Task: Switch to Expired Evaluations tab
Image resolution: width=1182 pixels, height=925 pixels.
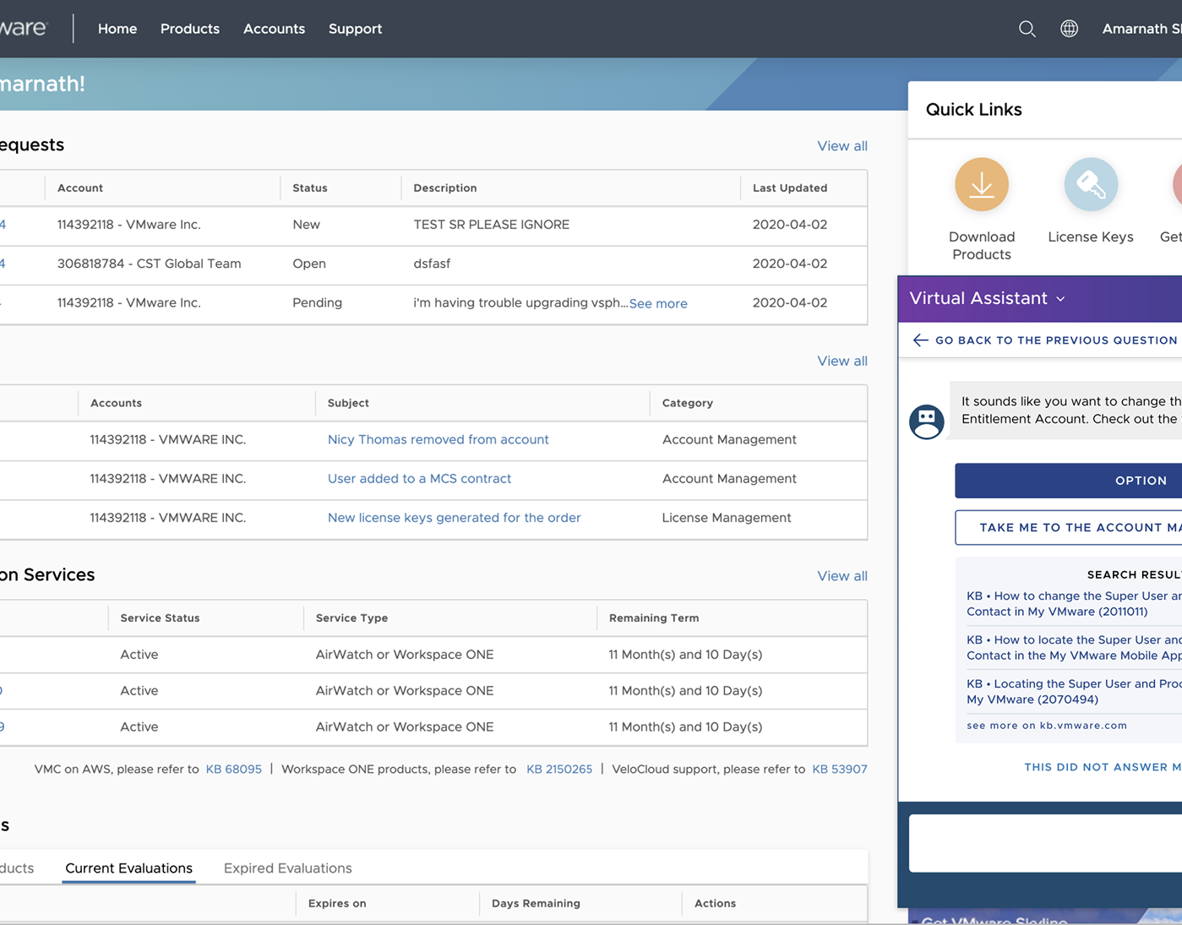Action: click(287, 868)
